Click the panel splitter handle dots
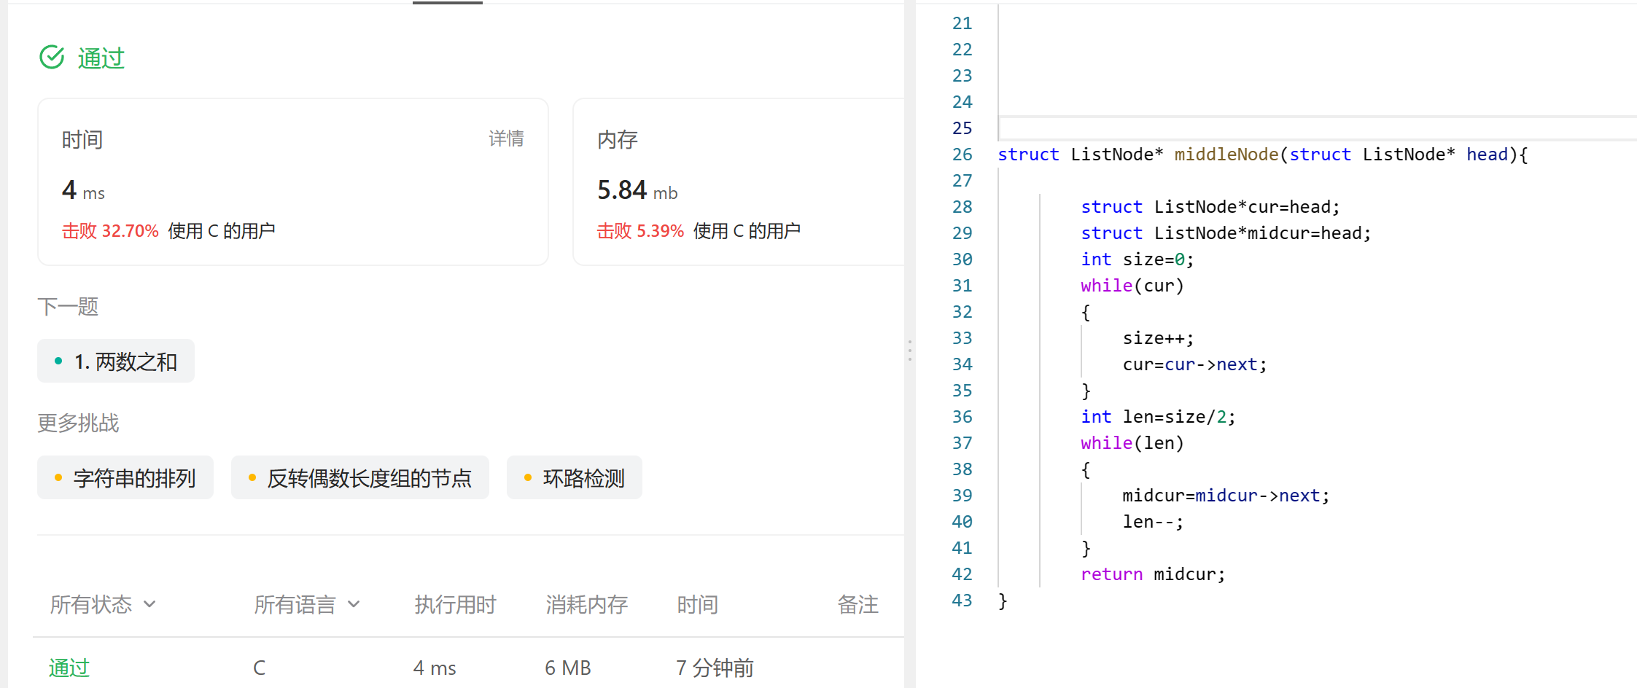 pos(909,351)
